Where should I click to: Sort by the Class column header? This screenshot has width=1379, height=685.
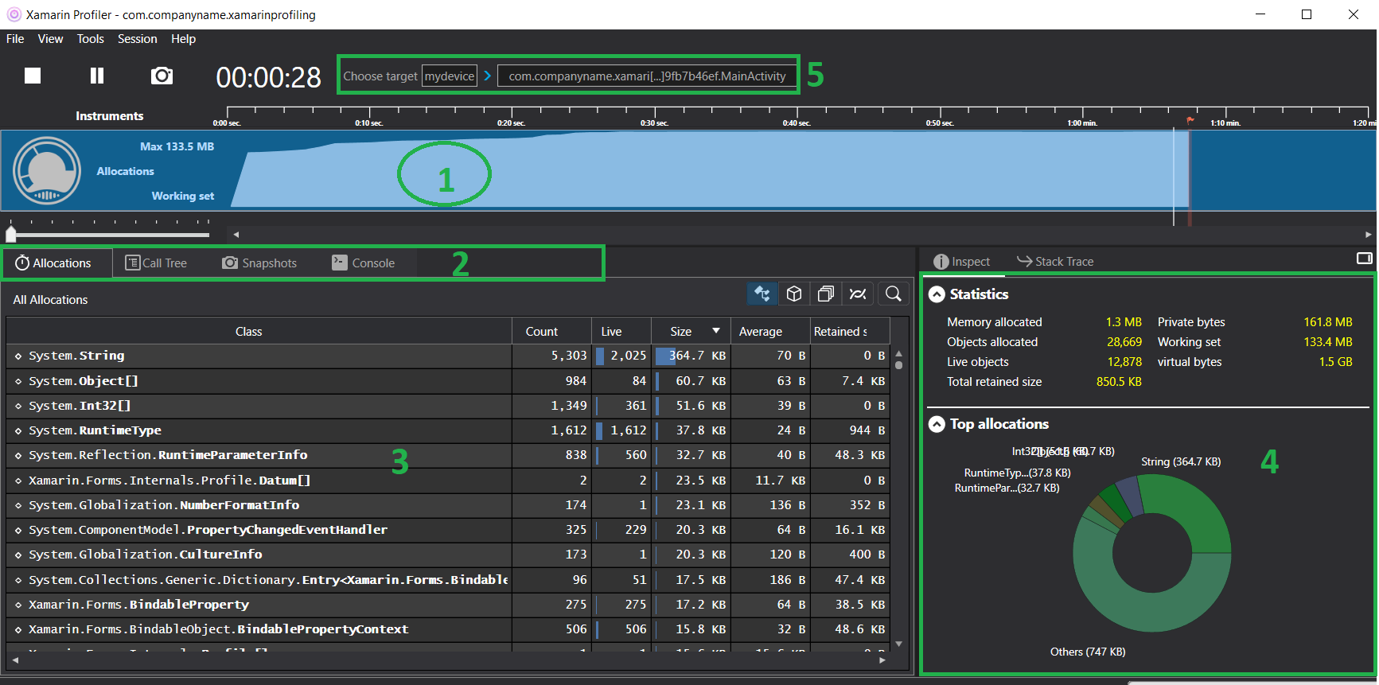[x=259, y=332]
